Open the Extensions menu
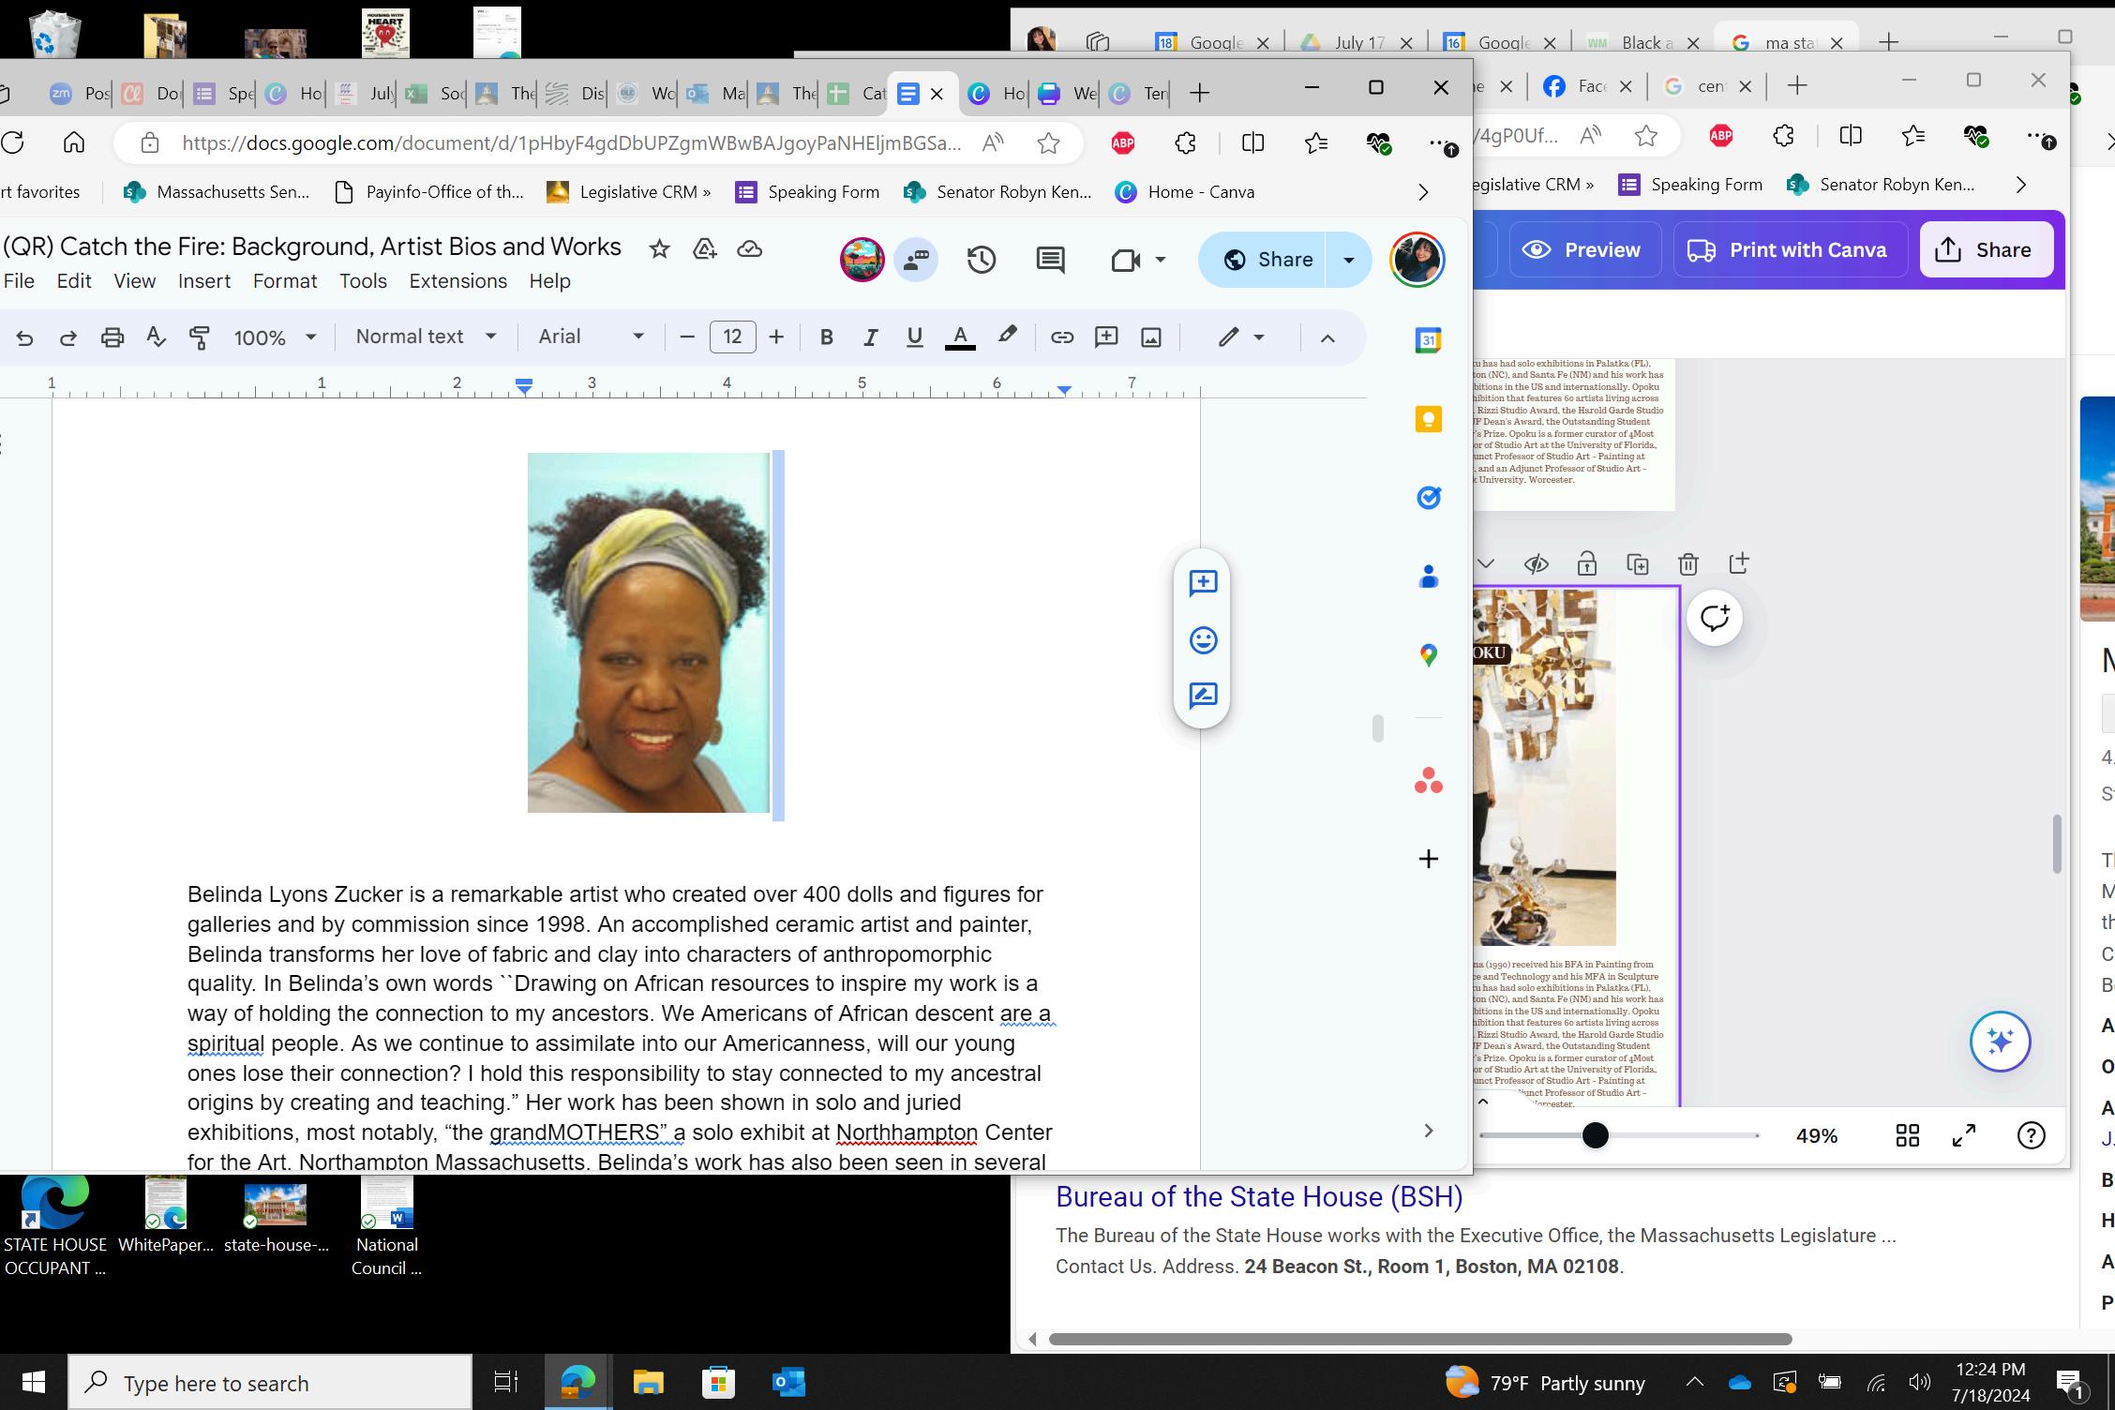This screenshot has width=2115, height=1410. (x=457, y=281)
